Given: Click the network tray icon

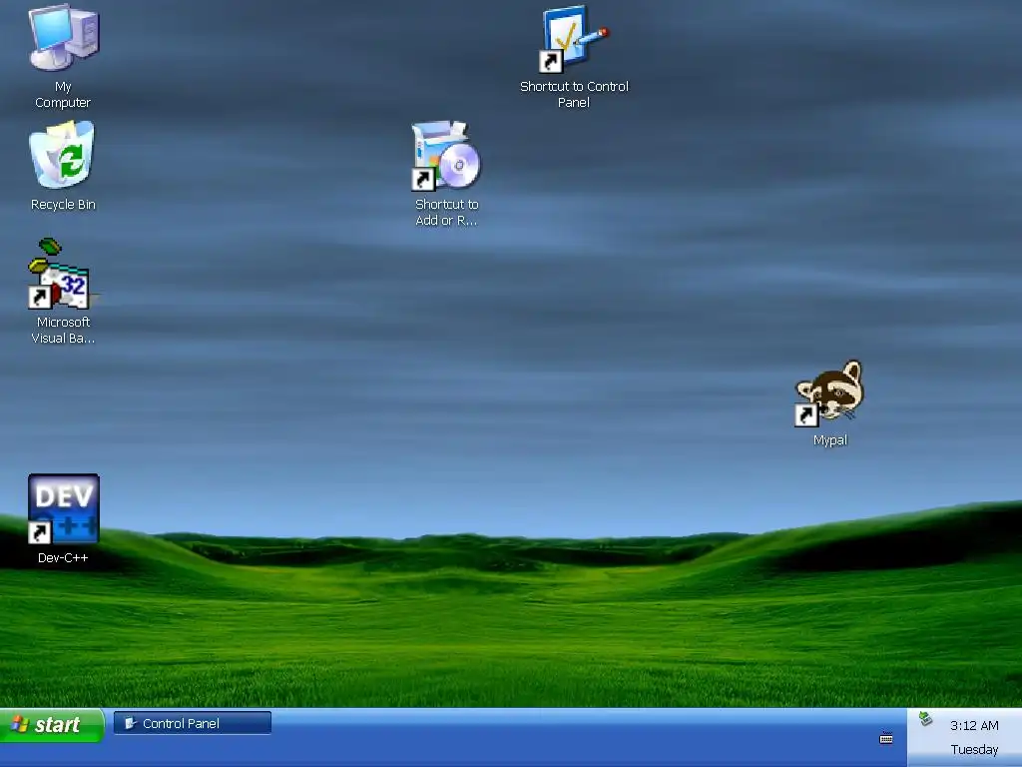Looking at the screenshot, I should (x=925, y=719).
